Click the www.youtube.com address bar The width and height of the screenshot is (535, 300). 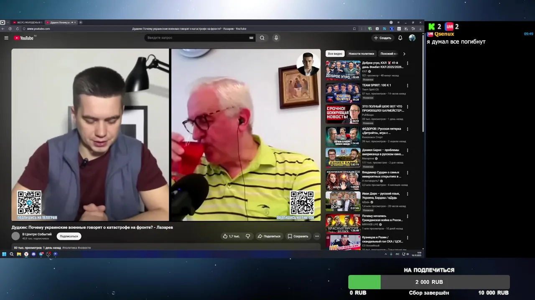(x=38, y=29)
